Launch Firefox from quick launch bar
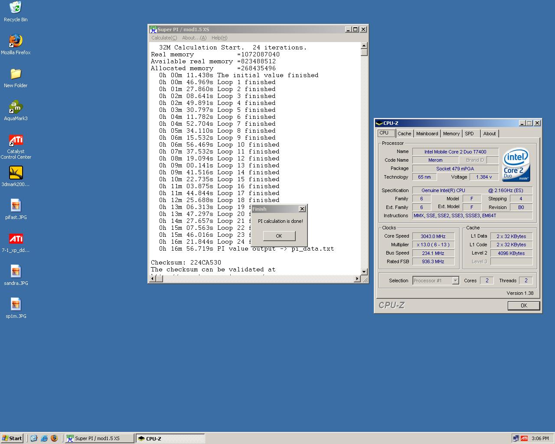 tap(54, 438)
